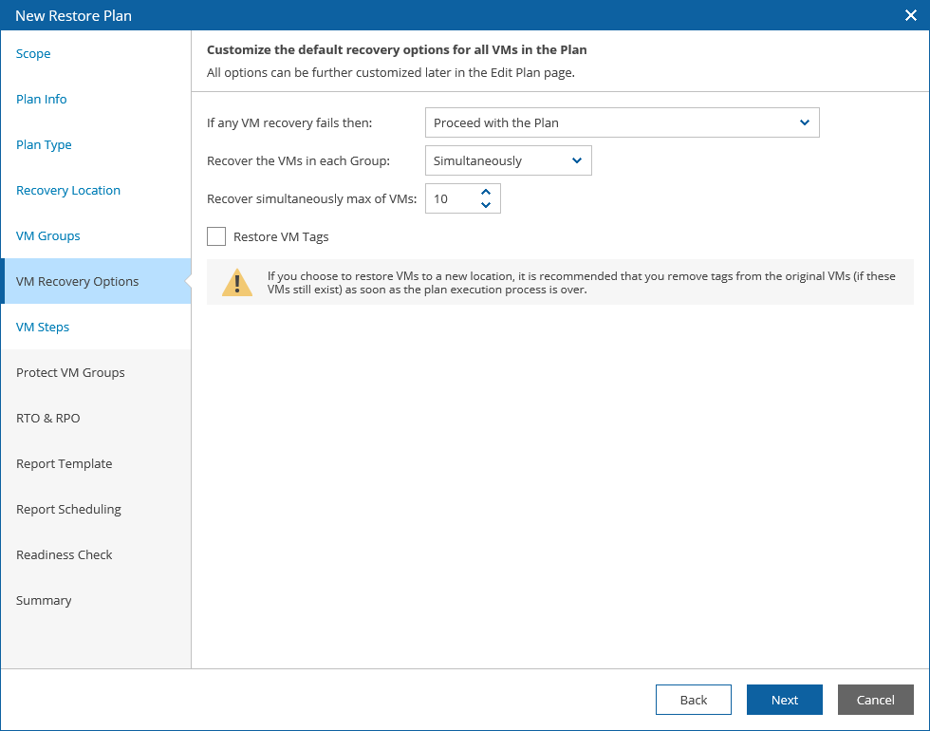Select Report Scheduling in sidebar

(x=68, y=510)
